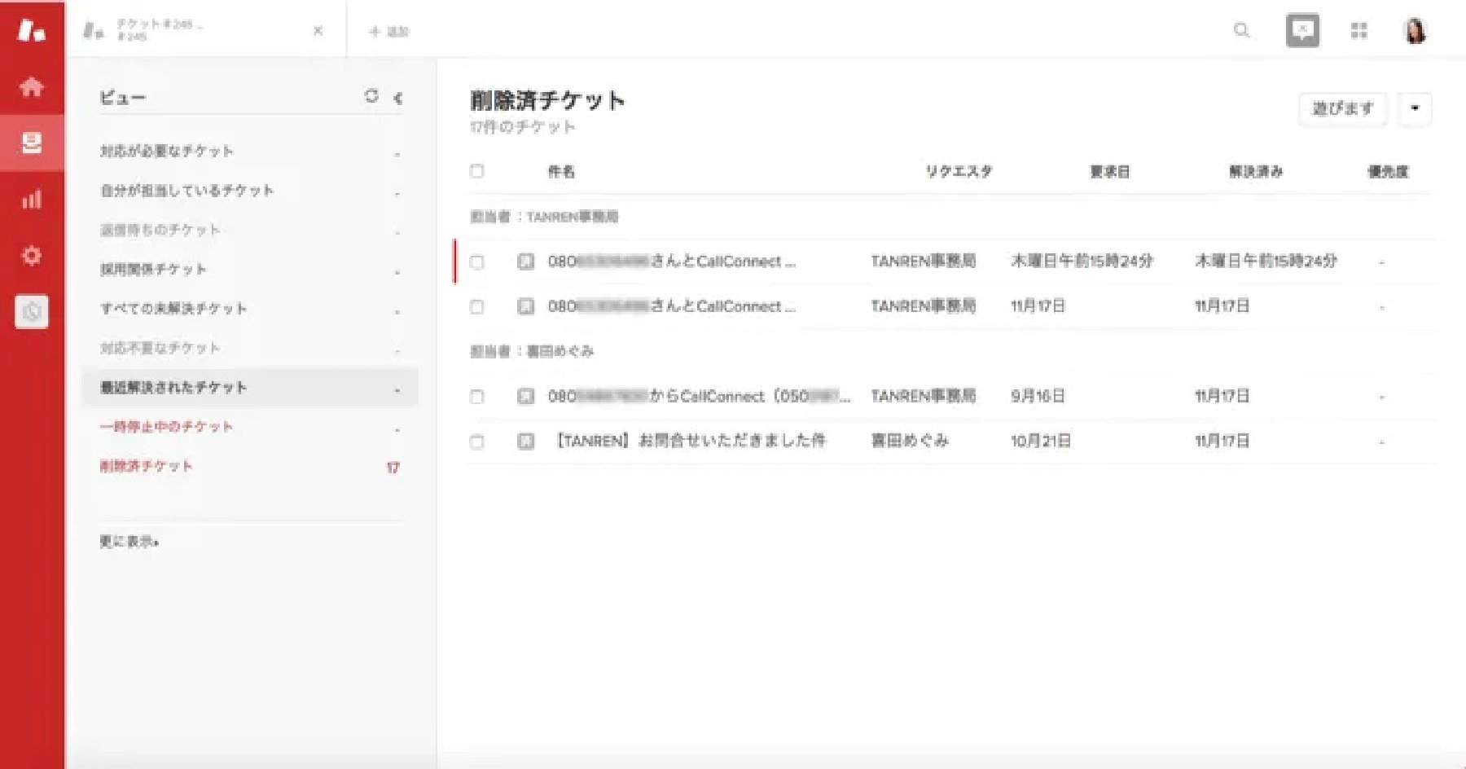Open the 080 からCallConnect ticket subject
Viewport: 1466px width, 769px height.
pos(699,397)
